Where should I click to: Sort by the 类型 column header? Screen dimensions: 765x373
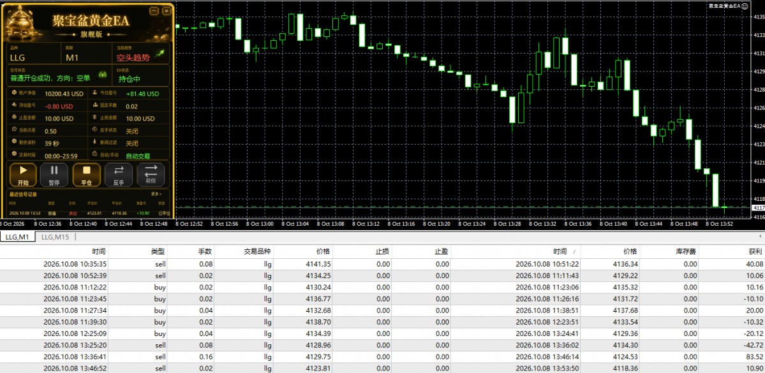tap(137, 252)
